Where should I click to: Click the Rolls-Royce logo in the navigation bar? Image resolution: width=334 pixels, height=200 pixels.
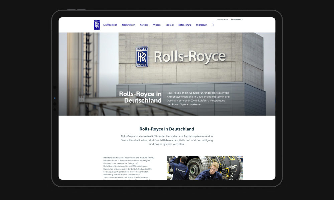pyautogui.click(x=97, y=25)
